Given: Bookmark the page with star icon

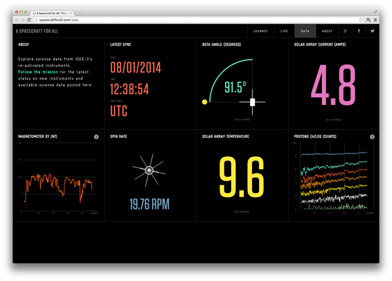Looking at the screenshot, I should coord(361,20).
